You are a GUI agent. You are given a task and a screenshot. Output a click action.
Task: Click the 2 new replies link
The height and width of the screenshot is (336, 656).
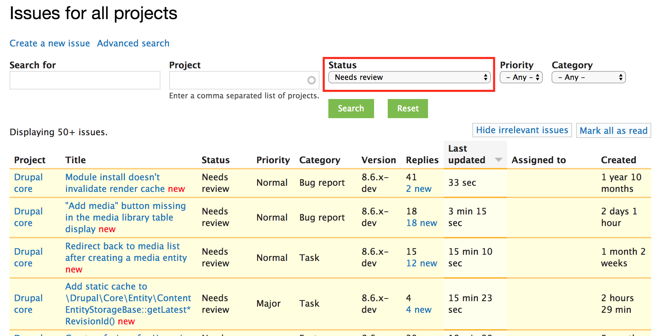pos(419,189)
